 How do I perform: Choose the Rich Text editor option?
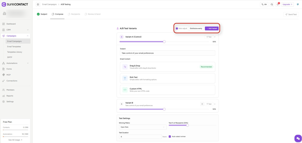pos(167,78)
